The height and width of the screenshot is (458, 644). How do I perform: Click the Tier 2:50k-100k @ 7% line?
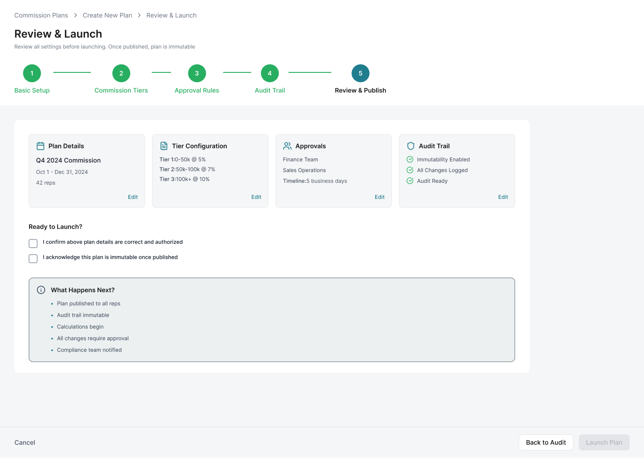187,169
